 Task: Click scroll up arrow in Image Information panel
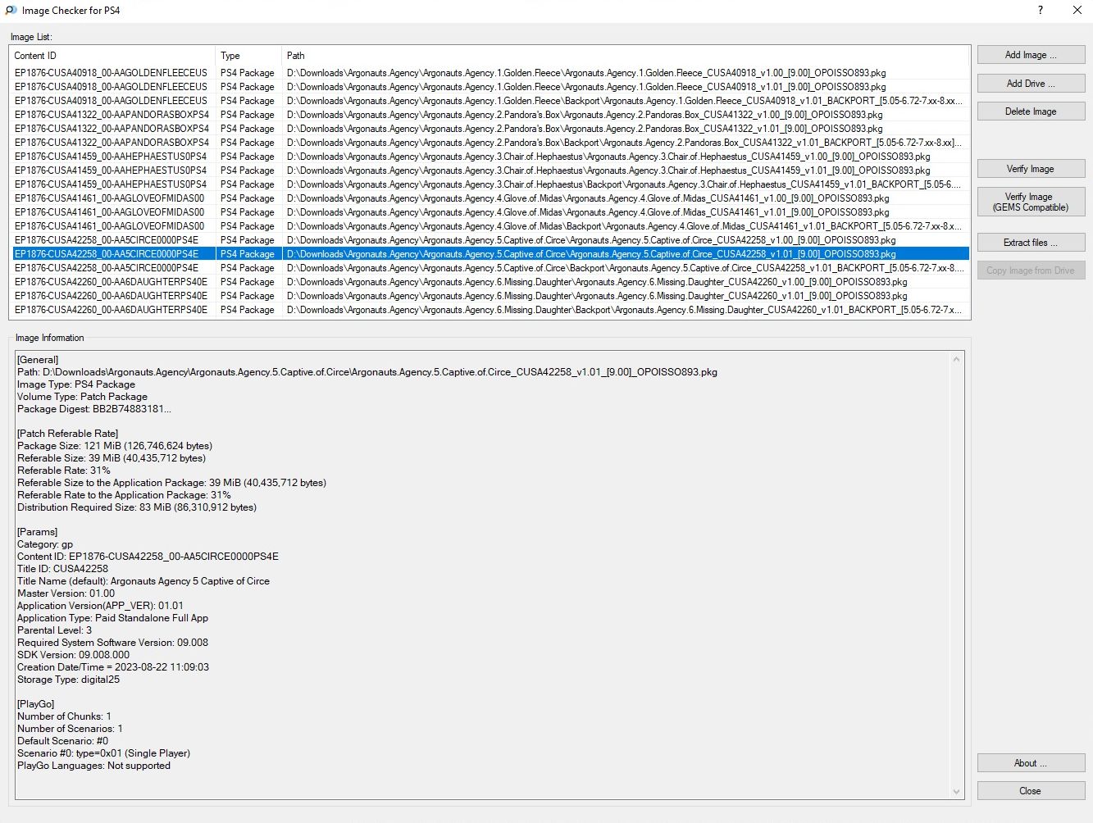click(x=956, y=360)
